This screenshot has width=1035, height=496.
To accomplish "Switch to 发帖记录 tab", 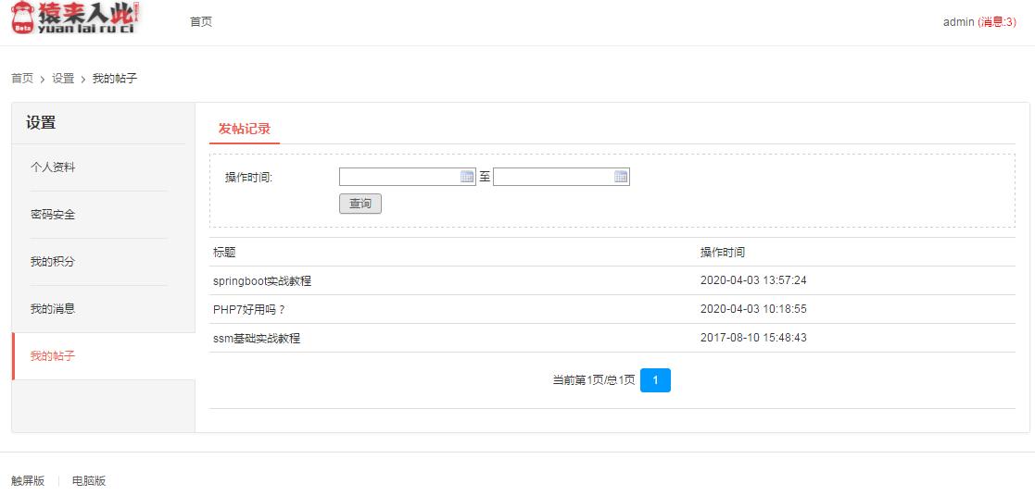I will (245, 129).
